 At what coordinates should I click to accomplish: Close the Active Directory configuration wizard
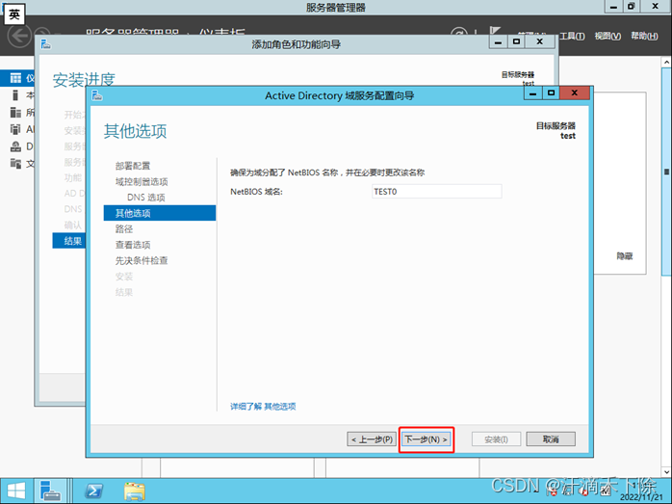[575, 93]
